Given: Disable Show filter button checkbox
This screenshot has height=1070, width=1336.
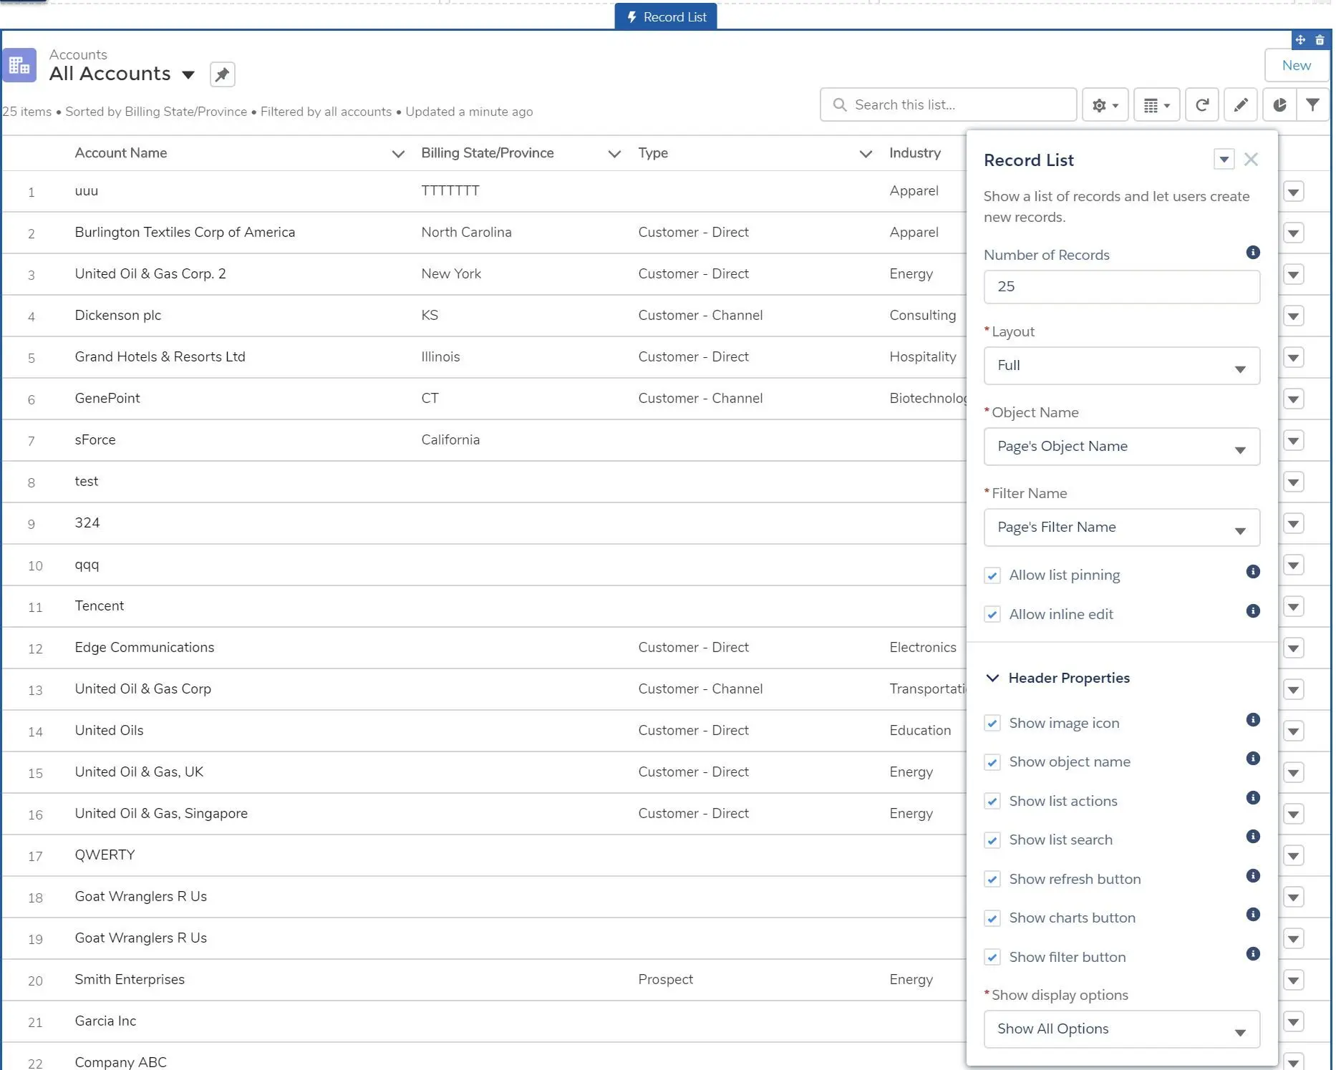Looking at the screenshot, I should (x=992, y=958).
